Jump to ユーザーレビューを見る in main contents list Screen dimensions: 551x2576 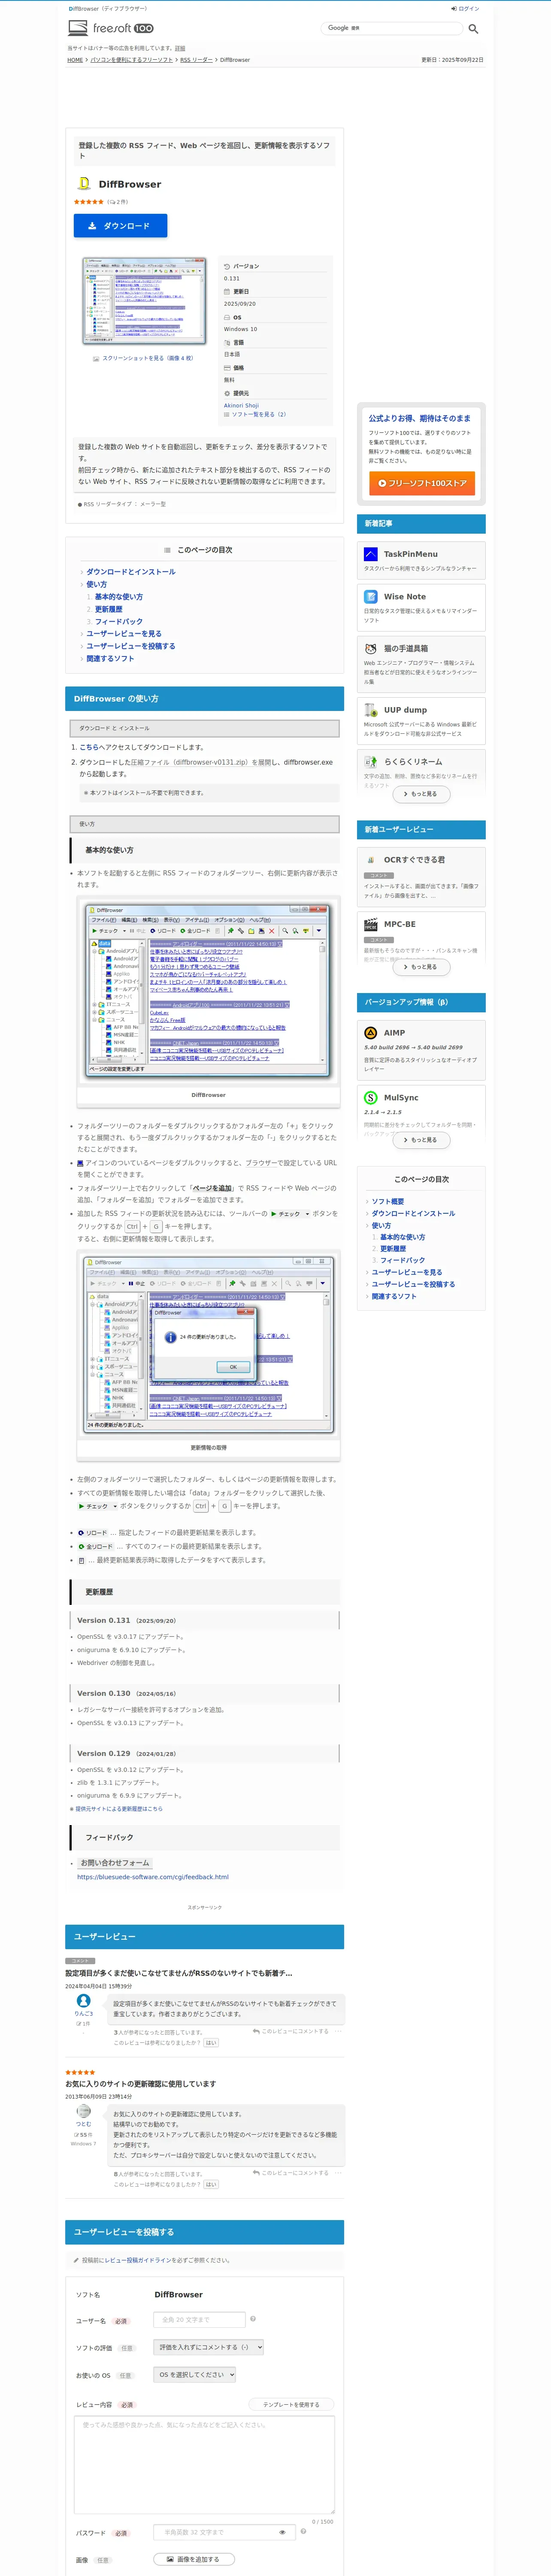(124, 634)
